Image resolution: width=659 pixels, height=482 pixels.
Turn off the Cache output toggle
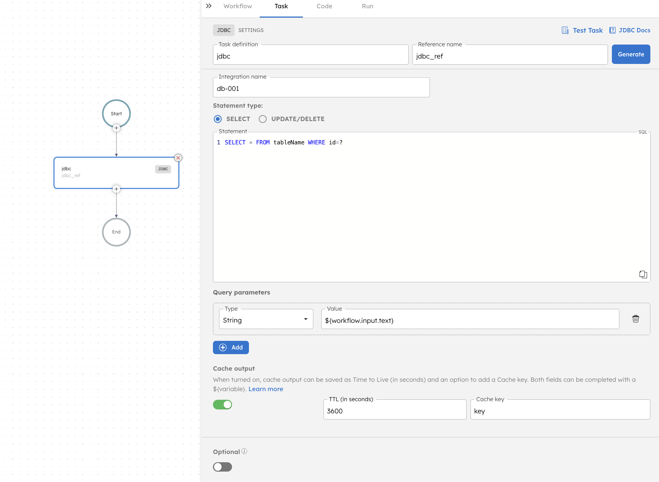222,405
